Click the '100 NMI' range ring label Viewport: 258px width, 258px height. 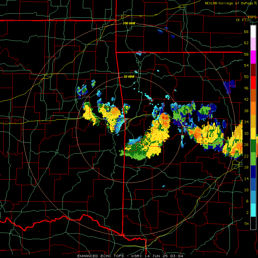(x=129, y=23)
